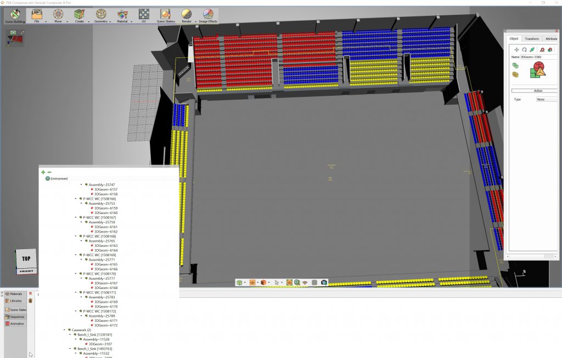Open Image Effects color wheel
This screenshot has width=562, height=358.
point(208,15)
